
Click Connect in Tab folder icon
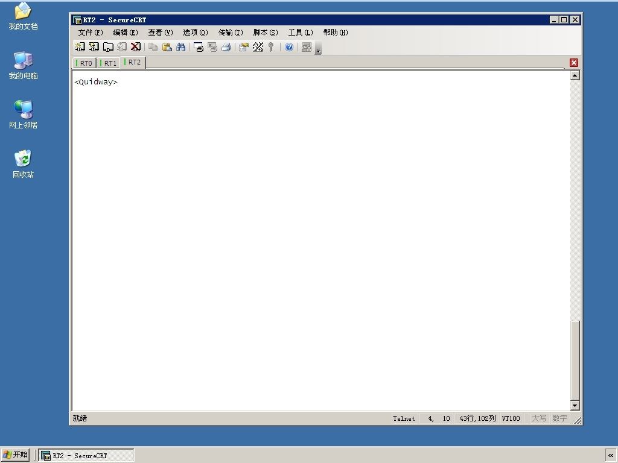pyautogui.click(x=108, y=47)
